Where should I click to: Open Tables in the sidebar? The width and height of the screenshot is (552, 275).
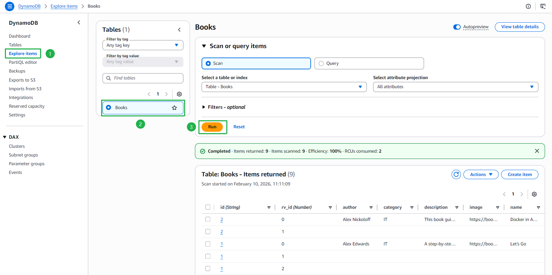15,45
